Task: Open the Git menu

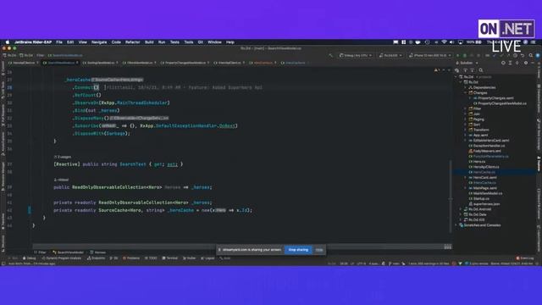Action: pyautogui.click(x=200, y=42)
